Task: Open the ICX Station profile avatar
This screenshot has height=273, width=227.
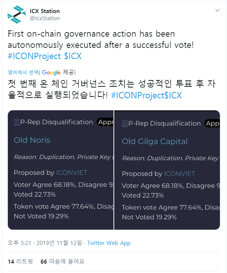Action: pos(17,15)
